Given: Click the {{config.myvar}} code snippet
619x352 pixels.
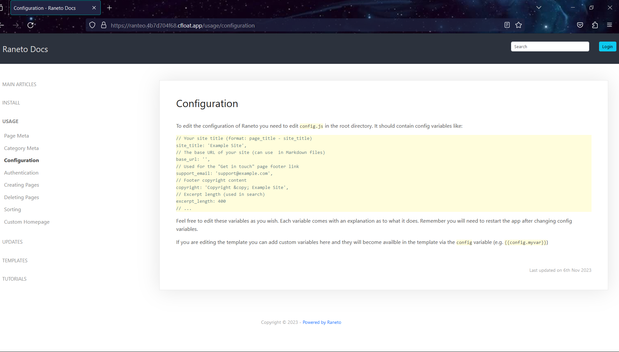Looking at the screenshot, I should click(526, 243).
